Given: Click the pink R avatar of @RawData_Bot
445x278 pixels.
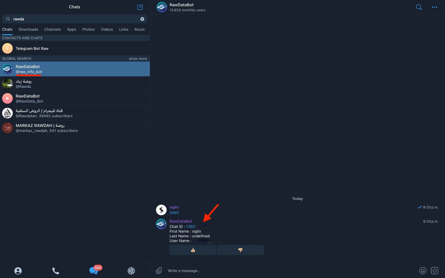Looking at the screenshot, I should click(x=8, y=98).
